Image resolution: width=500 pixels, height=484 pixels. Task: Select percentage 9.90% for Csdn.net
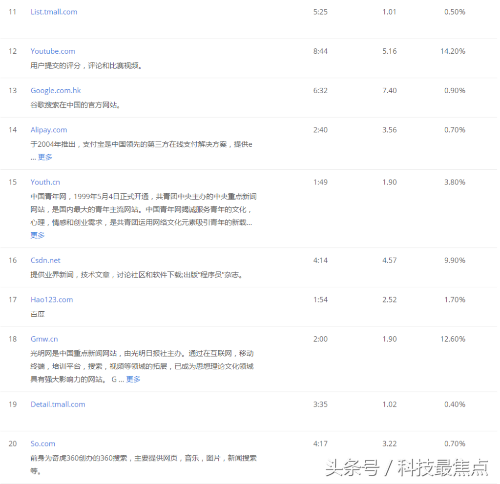[455, 261]
